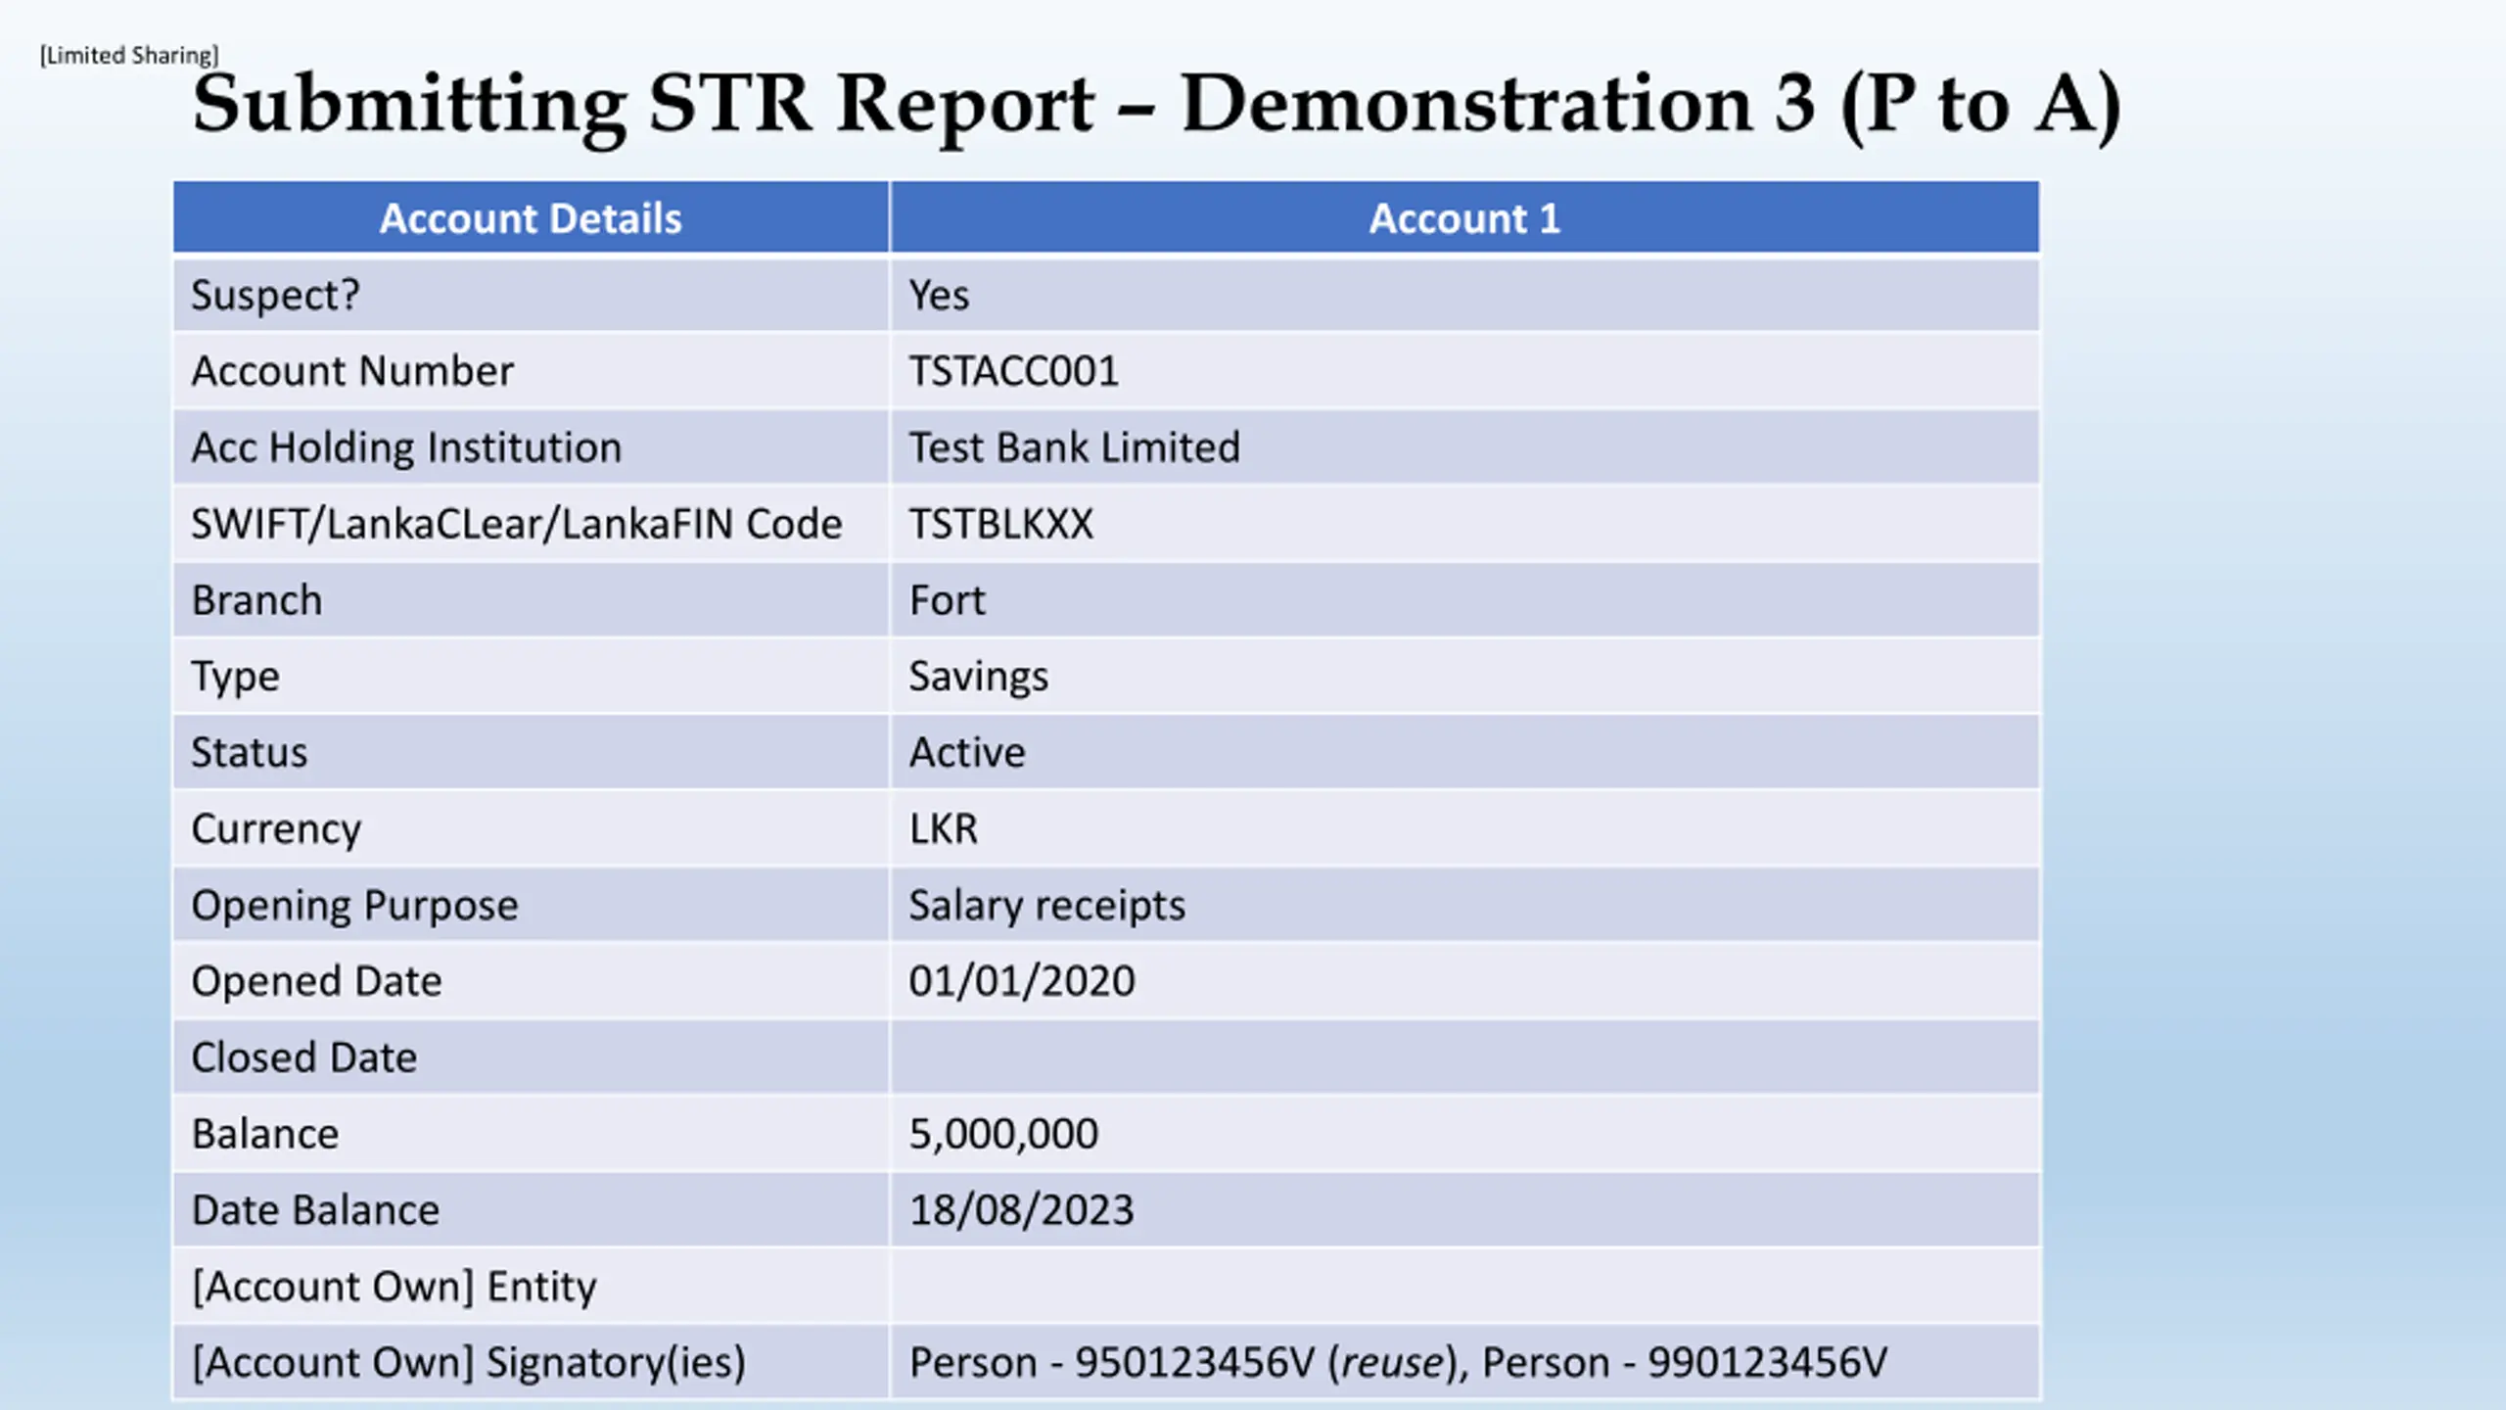Click the 'TSTACC001' account number value
This screenshot has height=1410, width=2506.
[x=1013, y=371]
